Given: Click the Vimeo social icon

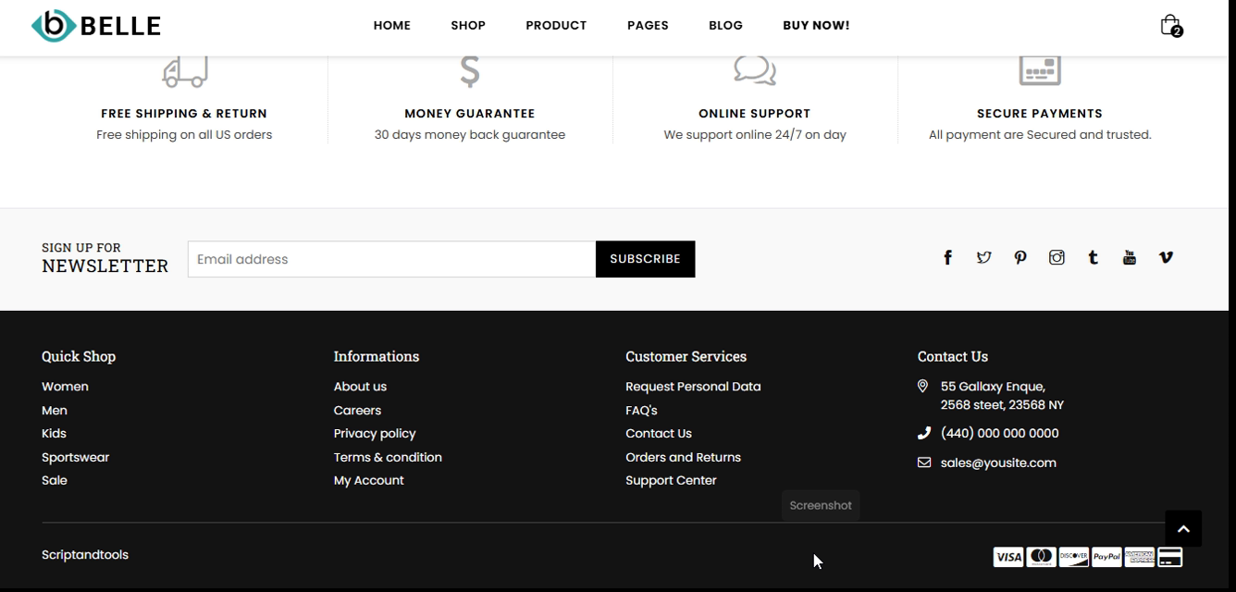Looking at the screenshot, I should [x=1166, y=258].
